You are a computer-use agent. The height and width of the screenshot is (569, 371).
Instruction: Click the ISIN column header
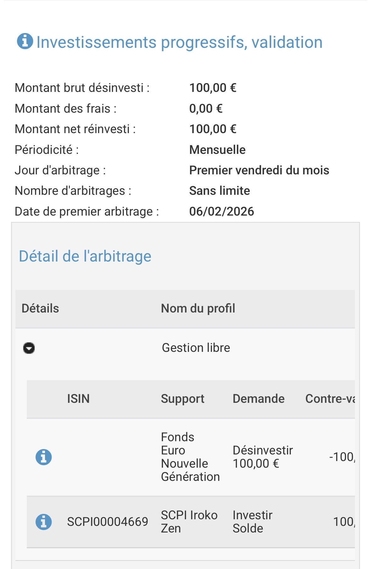coord(78,399)
